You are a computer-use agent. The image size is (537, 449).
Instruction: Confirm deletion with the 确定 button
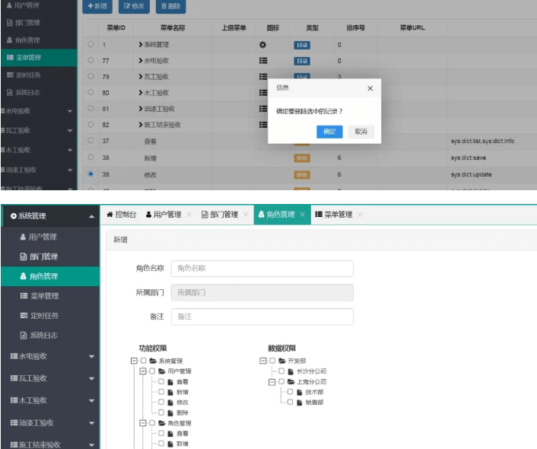pos(329,132)
